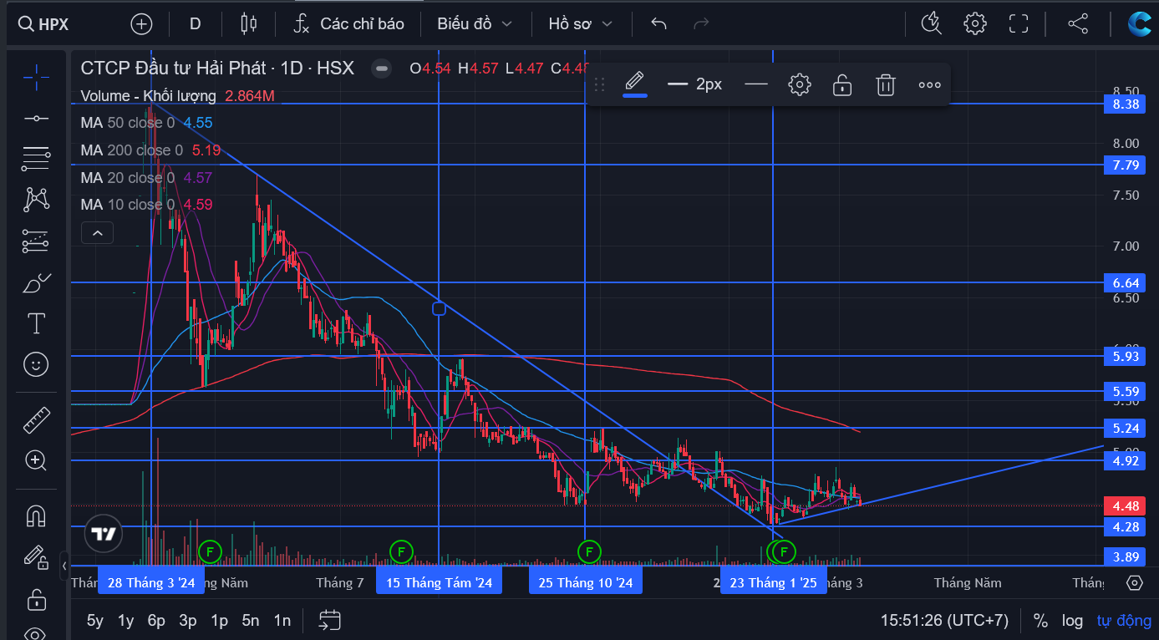This screenshot has height=640, width=1159.
Task: Select the zoom in tool
Action: 36,460
